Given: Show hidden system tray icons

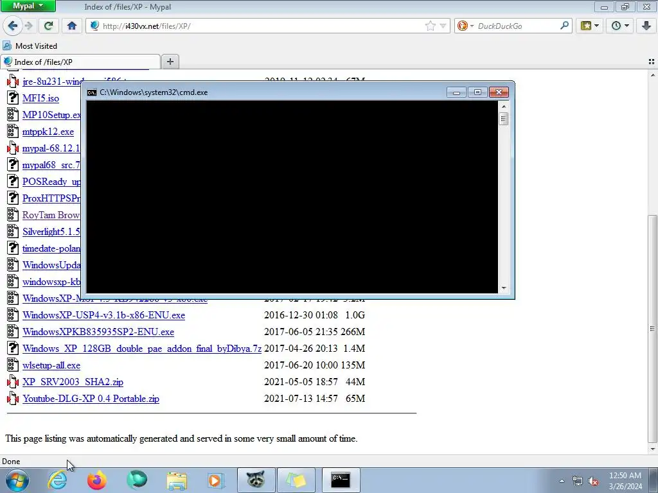Looking at the screenshot, I should [562, 481].
